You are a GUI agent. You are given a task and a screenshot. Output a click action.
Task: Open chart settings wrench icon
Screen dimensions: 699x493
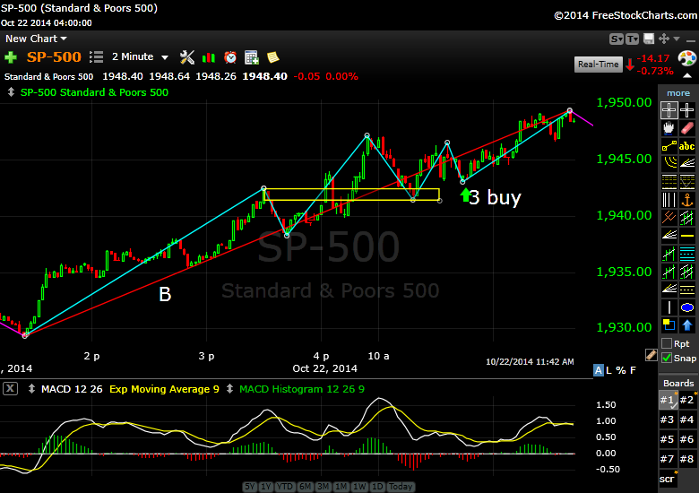click(x=187, y=56)
